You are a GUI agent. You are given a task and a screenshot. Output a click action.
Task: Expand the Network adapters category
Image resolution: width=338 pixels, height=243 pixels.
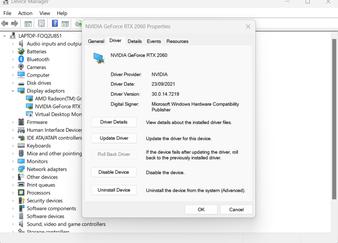[13, 169]
